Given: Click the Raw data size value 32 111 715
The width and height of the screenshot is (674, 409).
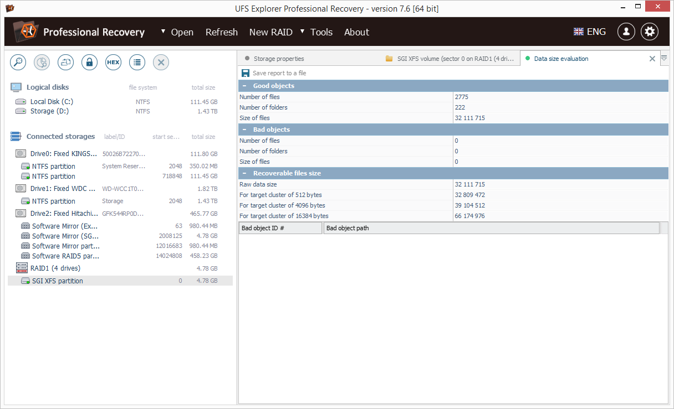Looking at the screenshot, I should 469,184.
